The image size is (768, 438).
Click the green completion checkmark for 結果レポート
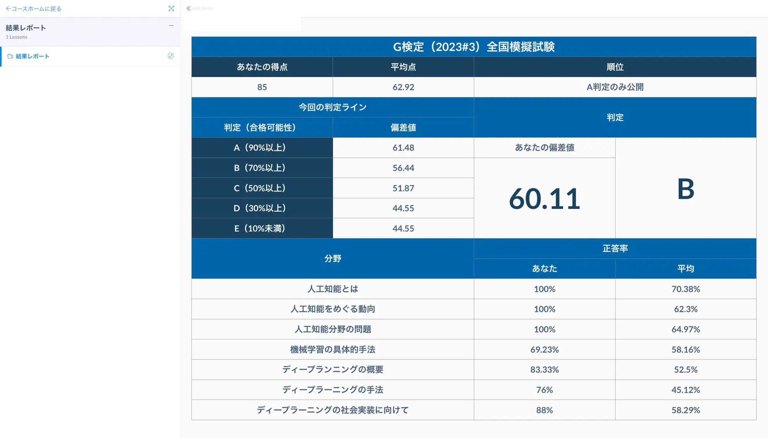tap(170, 56)
